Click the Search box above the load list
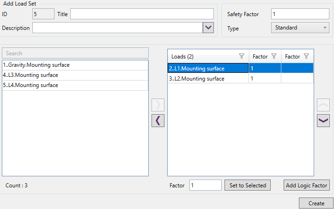 coord(75,53)
